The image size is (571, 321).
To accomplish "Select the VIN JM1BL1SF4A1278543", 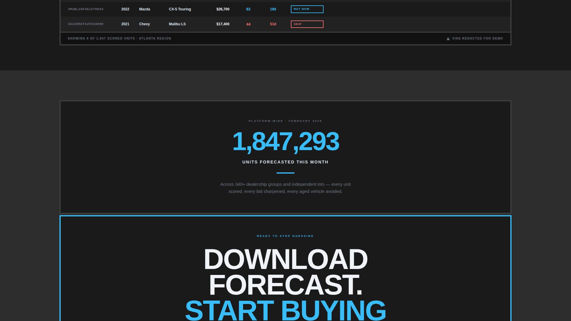I will click(x=86, y=9).
